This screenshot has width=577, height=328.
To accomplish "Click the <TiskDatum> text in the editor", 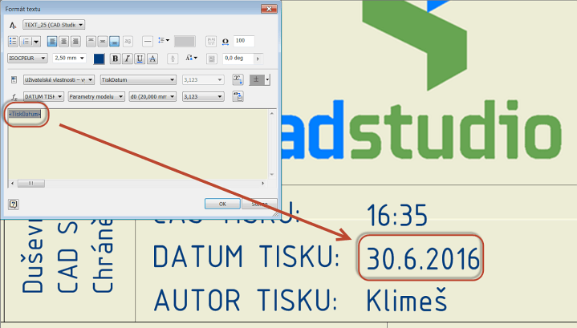I will point(25,114).
